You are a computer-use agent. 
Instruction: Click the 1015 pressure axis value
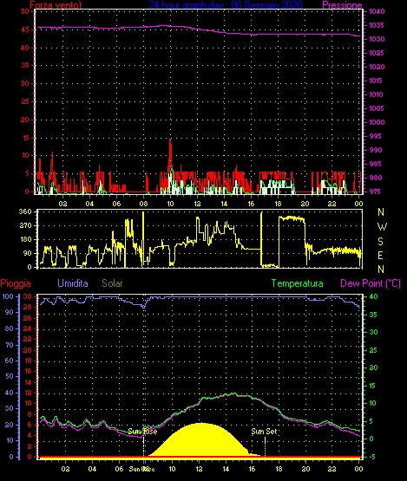tap(377, 81)
